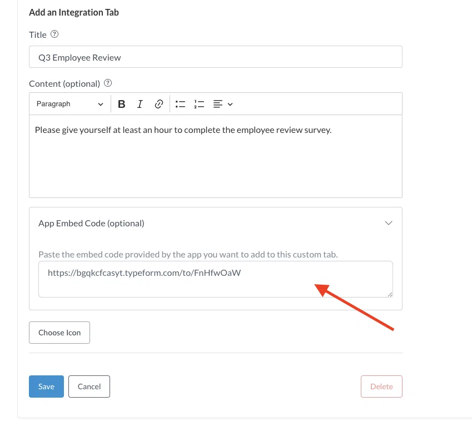The image size is (472, 436).
Task: Cancel adding the integration tab
Action: tap(89, 387)
